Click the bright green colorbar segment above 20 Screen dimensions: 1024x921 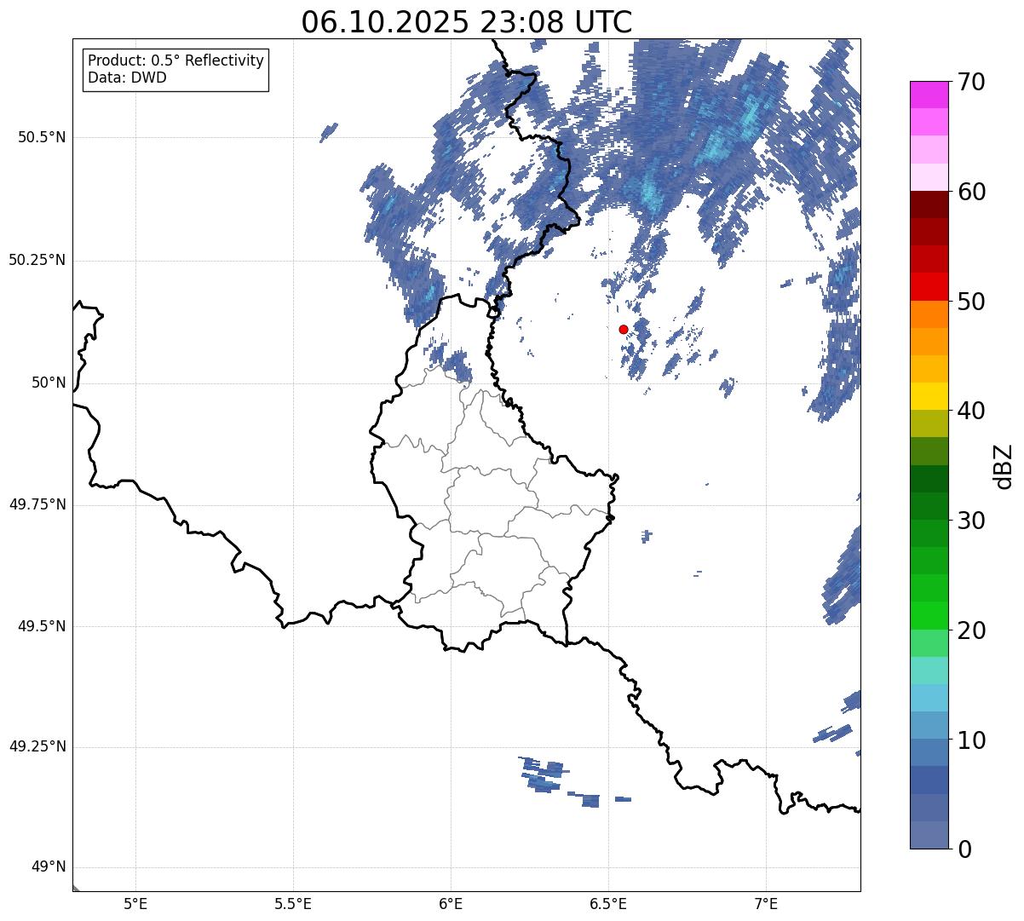click(x=929, y=615)
